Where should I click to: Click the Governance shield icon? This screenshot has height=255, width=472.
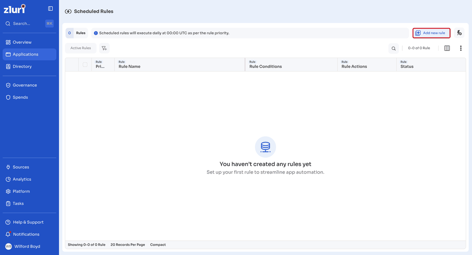(8, 85)
